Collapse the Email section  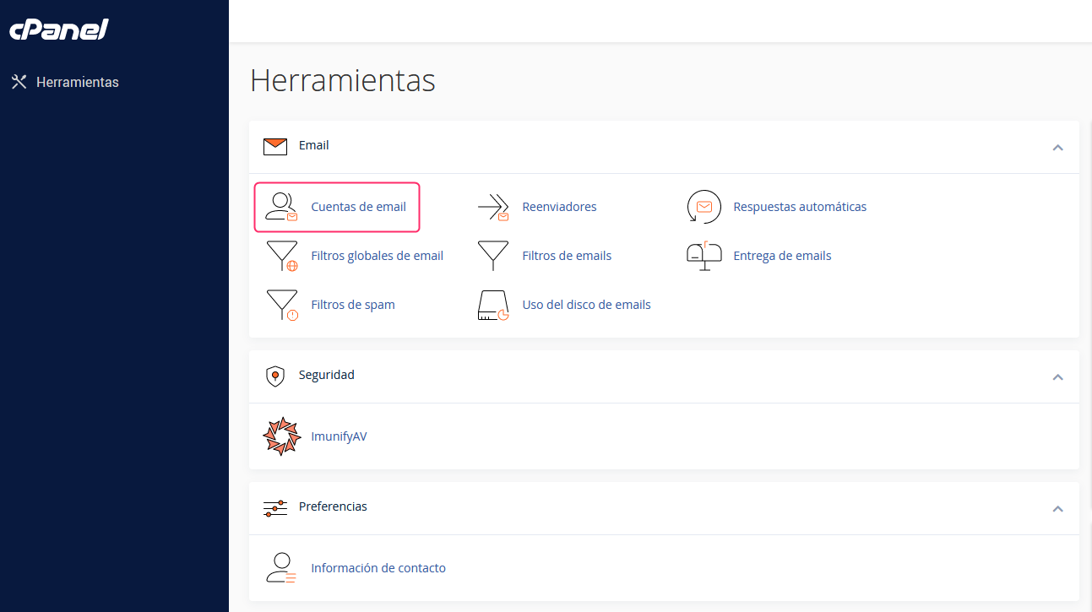[1057, 148]
